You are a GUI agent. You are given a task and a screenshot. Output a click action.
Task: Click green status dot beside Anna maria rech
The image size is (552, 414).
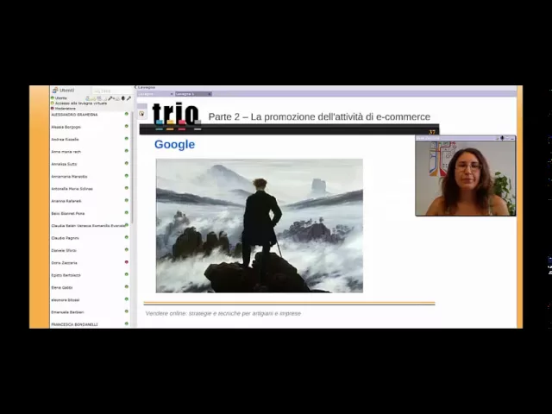coord(127,151)
